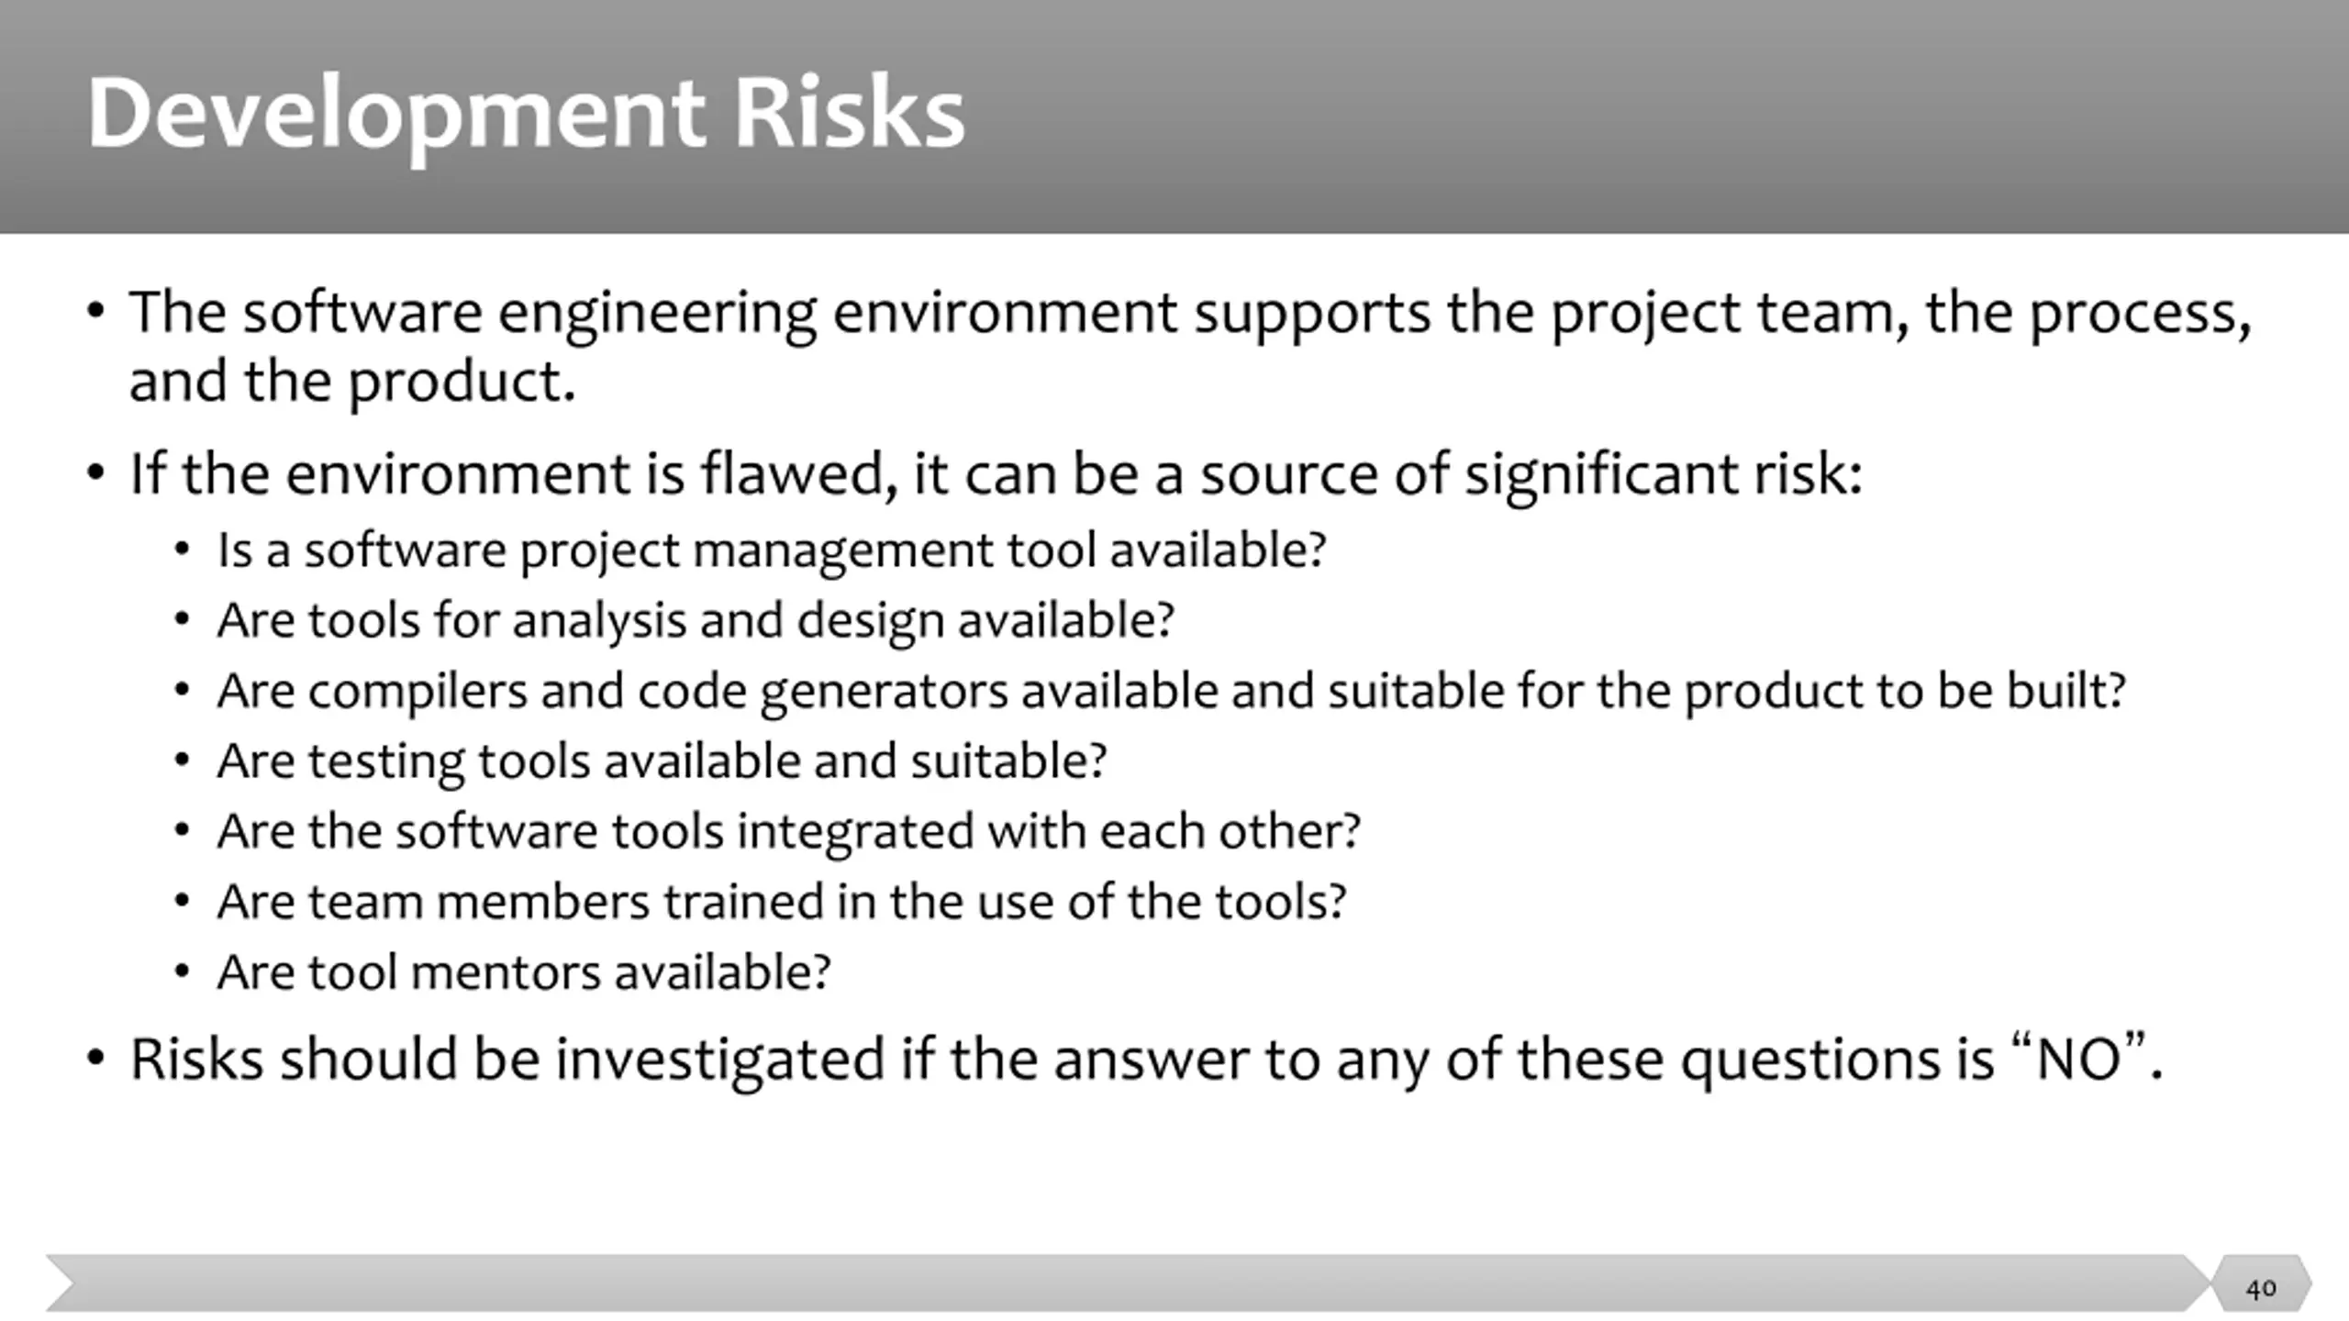Click 'Are tool mentors available?' line

[524, 972]
